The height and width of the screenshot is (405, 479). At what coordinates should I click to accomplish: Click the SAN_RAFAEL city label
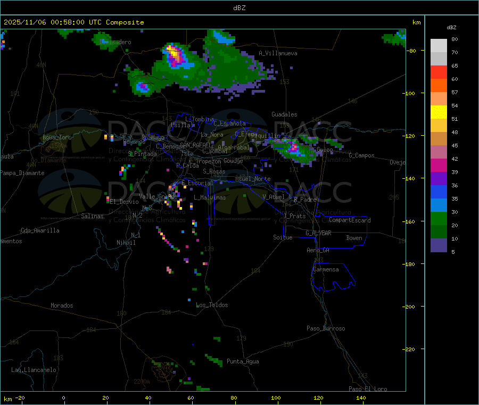point(197,145)
